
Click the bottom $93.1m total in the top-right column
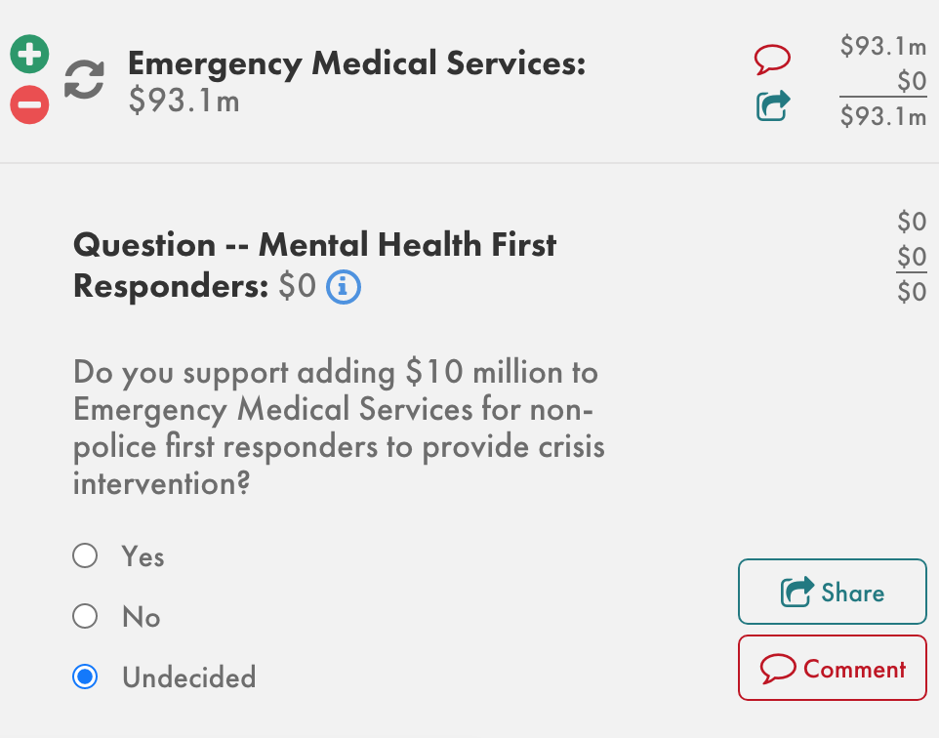[x=882, y=117]
